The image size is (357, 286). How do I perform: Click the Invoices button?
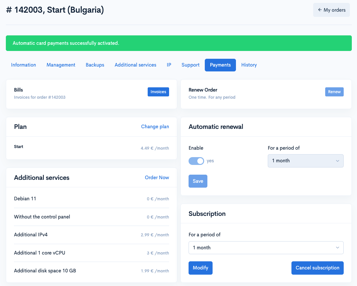pyautogui.click(x=158, y=92)
